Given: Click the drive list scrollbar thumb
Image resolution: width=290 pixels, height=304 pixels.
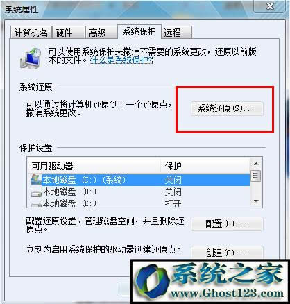Looking at the screenshot, I should (x=256, y=176).
